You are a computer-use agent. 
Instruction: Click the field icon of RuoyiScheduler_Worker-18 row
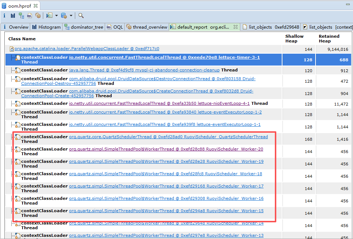coord(17,174)
